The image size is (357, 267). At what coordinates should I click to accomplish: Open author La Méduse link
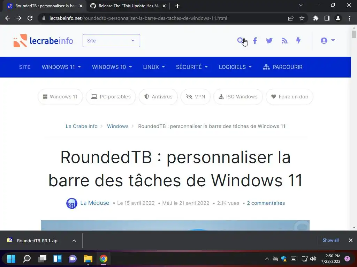[x=95, y=203]
